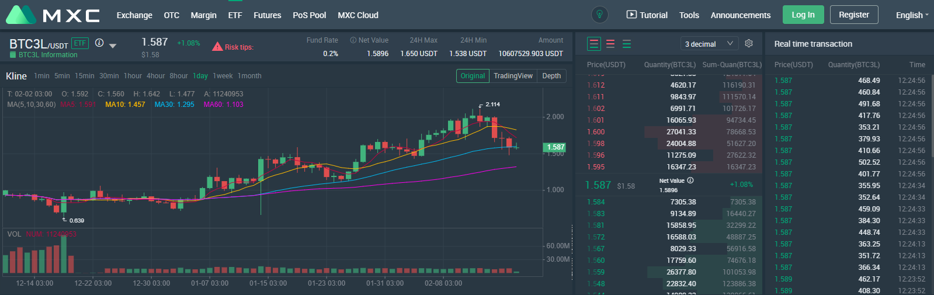Open the Futures menu item
Image resolution: width=934 pixels, height=295 pixels.
point(268,15)
